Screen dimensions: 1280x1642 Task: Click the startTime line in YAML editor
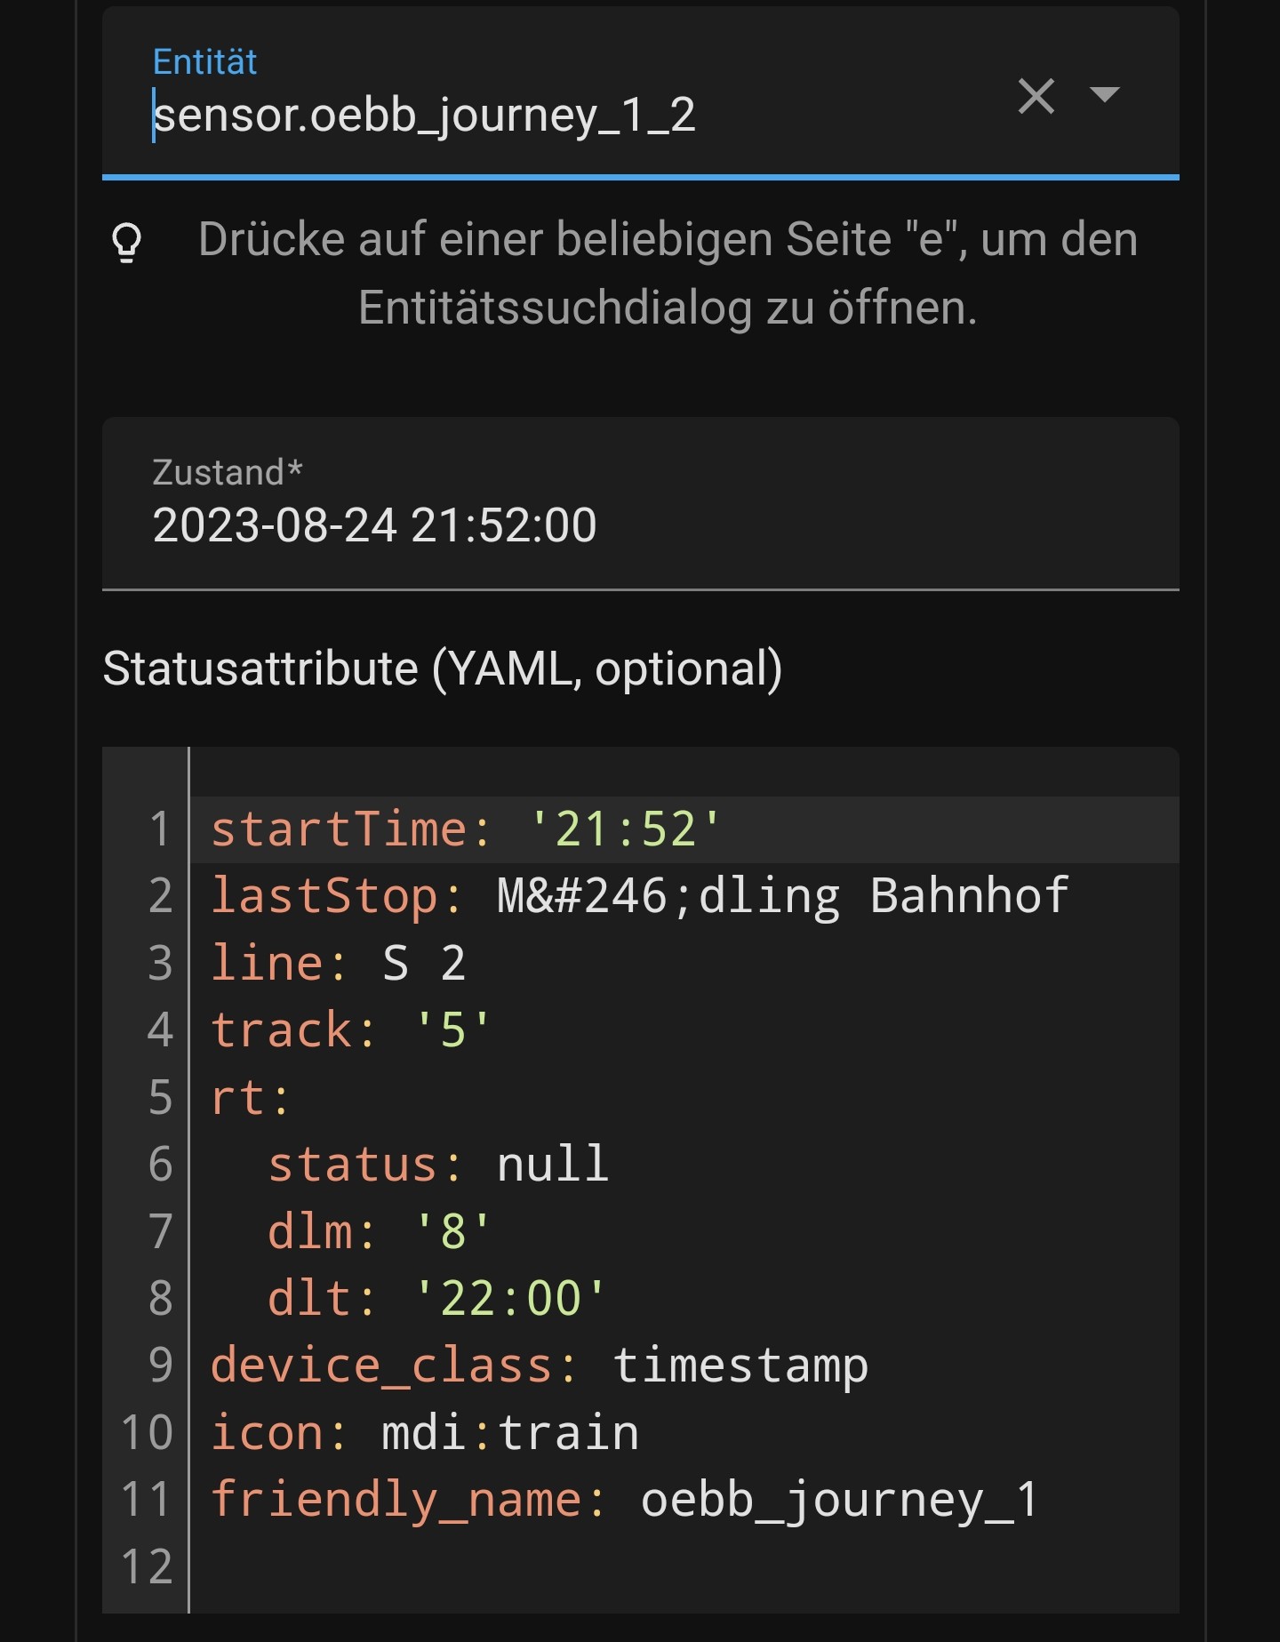[x=464, y=829]
